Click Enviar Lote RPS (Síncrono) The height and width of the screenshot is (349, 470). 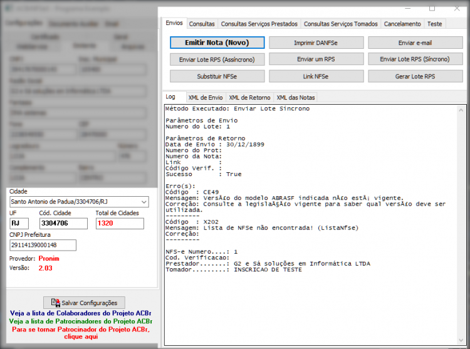tap(415, 60)
